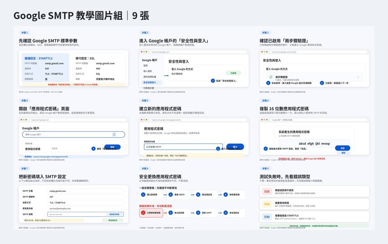Select 付款與訂閱 in the sidebar

tap(149, 88)
